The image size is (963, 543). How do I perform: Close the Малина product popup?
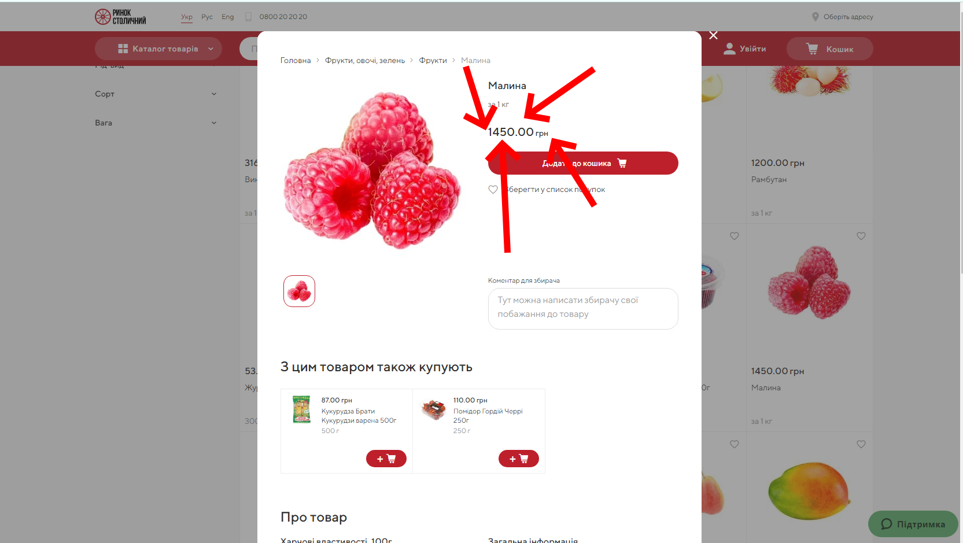tap(713, 35)
